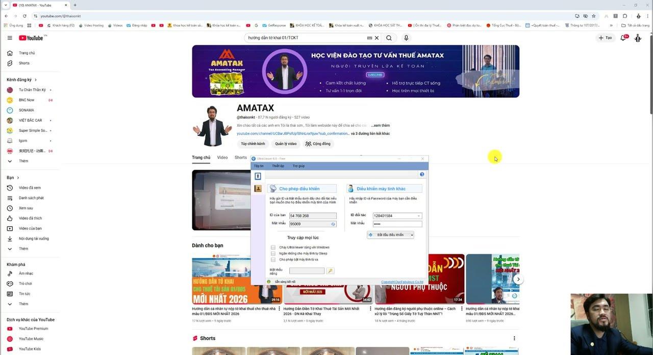Select channel Trang chủ tab

tap(201, 157)
